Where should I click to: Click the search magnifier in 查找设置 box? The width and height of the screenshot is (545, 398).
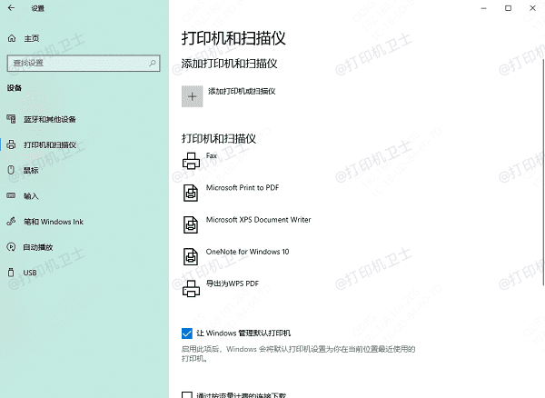pos(153,63)
